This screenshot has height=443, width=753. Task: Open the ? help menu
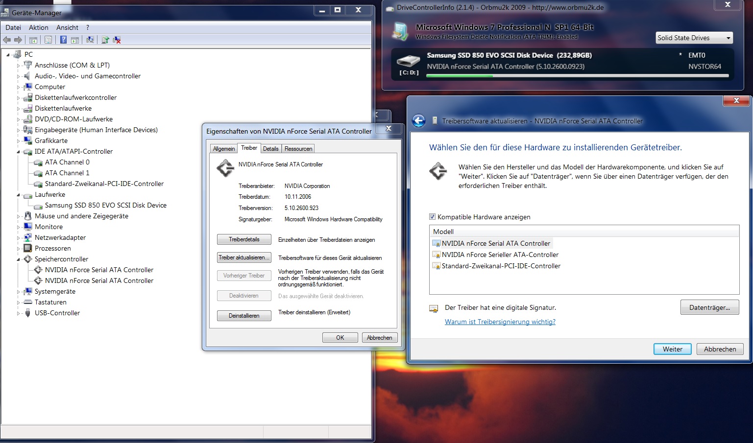tap(88, 27)
